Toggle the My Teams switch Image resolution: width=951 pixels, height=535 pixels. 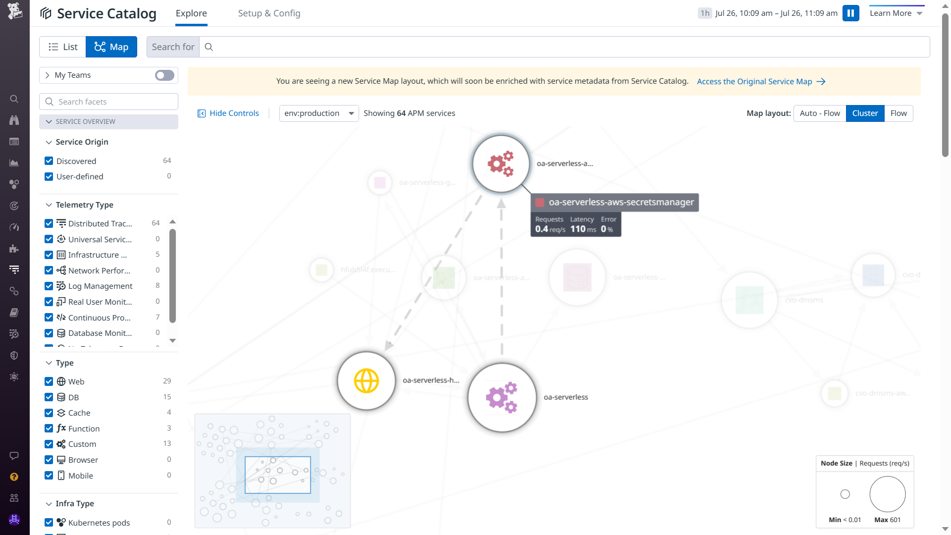164,75
